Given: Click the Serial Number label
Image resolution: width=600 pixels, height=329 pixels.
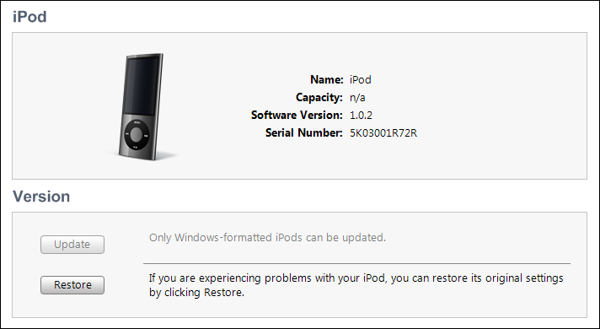Looking at the screenshot, I should point(304,133).
